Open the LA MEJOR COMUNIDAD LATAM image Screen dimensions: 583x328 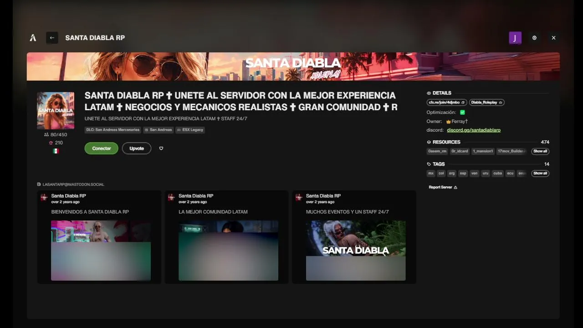tap(228, 251)
